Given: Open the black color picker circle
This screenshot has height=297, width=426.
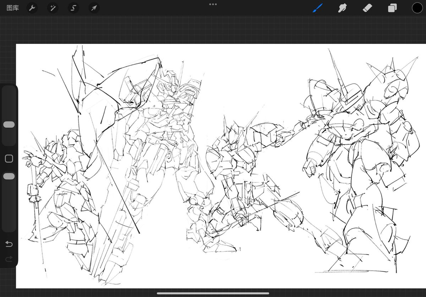Looking at the screenshot, I should pos(417,8).
